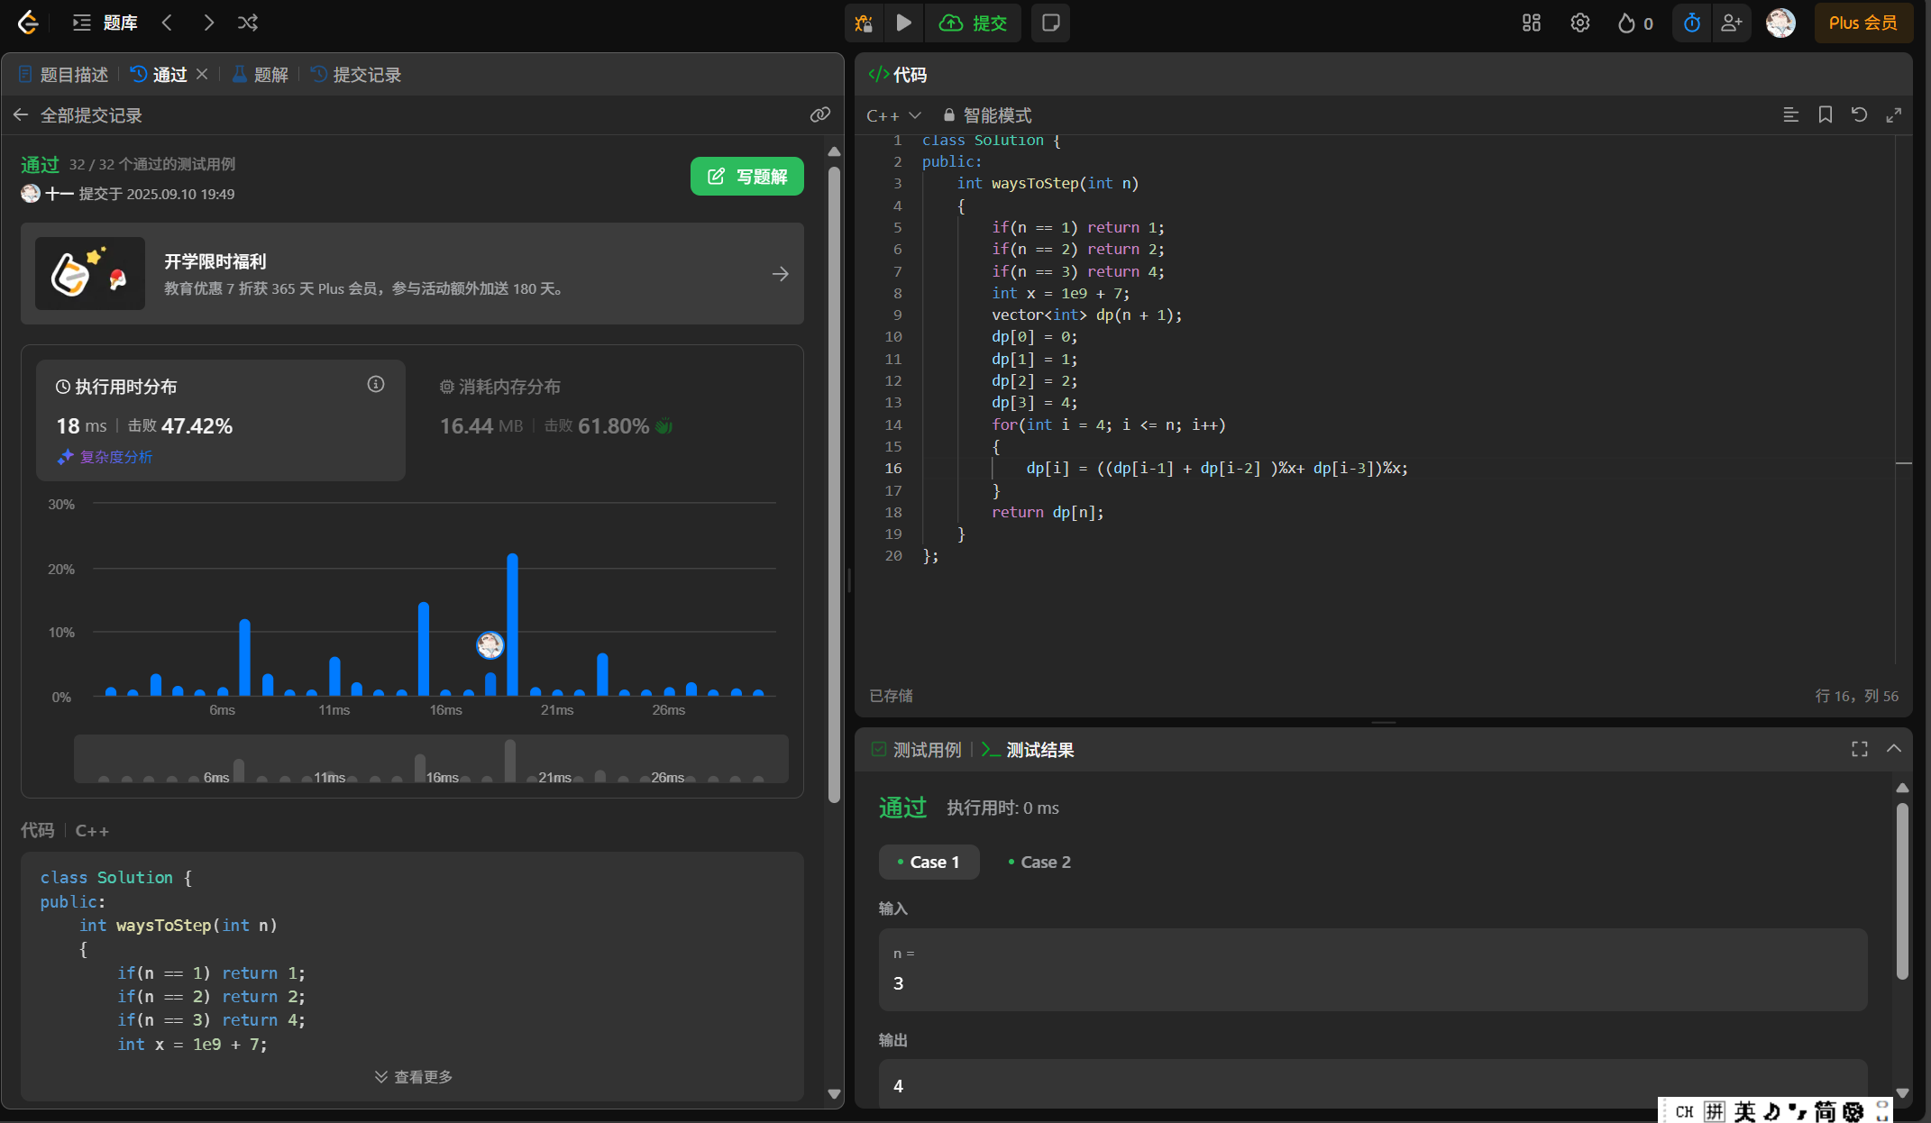Image resolution: width=1931 pixels, height=1123 pixels.
Task: Collapse the test result panel chevron
Action: coord(1893,749)
